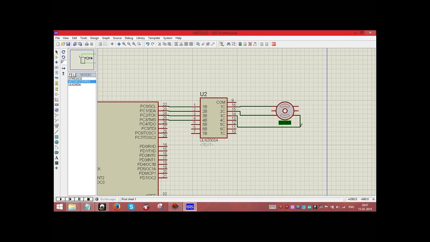Open a design with folder icon
Image resolution: width=430 pixels, height=242 pixels.
click(63, 44)
